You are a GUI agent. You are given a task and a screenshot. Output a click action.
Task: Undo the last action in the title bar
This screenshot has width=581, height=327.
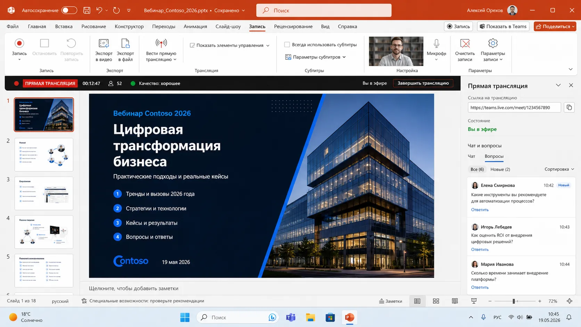tap(99, 10)
